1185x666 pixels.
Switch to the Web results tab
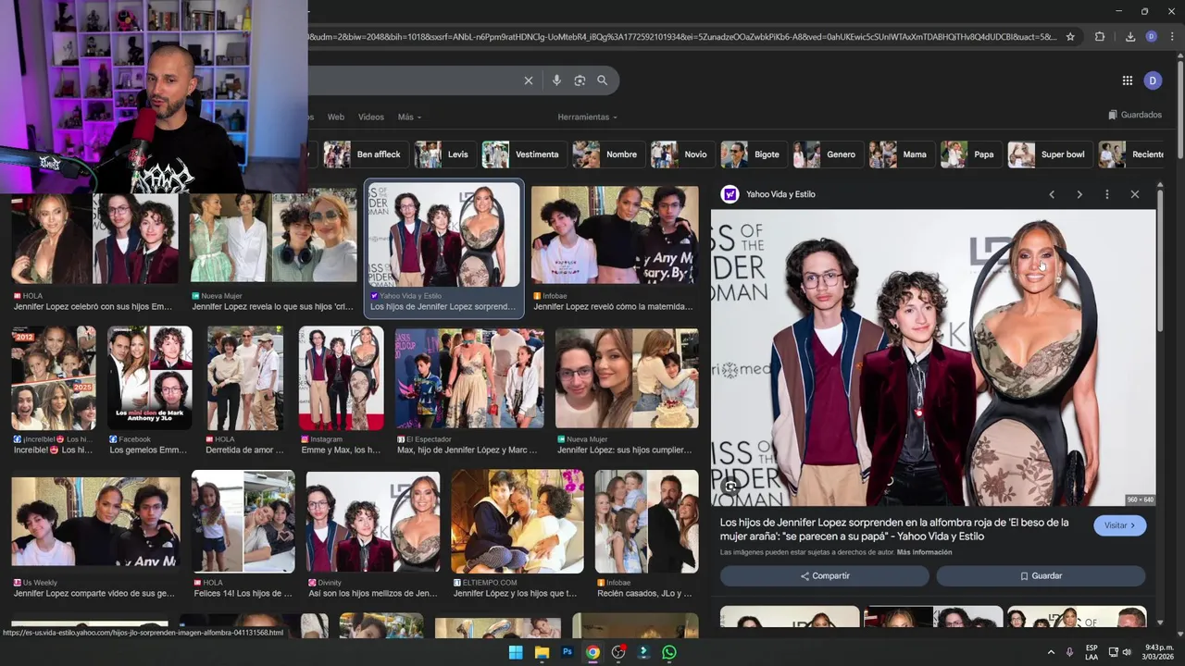pos(336,117)
